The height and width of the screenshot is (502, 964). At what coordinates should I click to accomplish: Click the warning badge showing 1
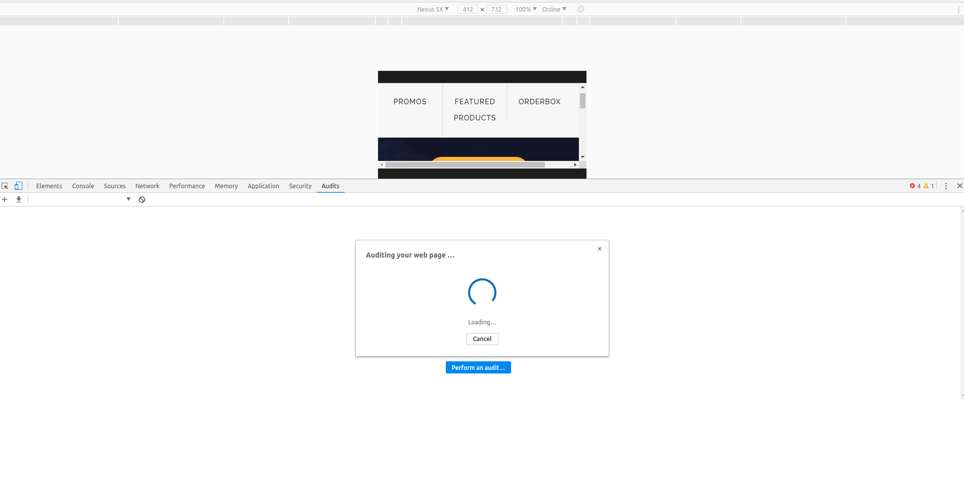click(x=928, y=186)
